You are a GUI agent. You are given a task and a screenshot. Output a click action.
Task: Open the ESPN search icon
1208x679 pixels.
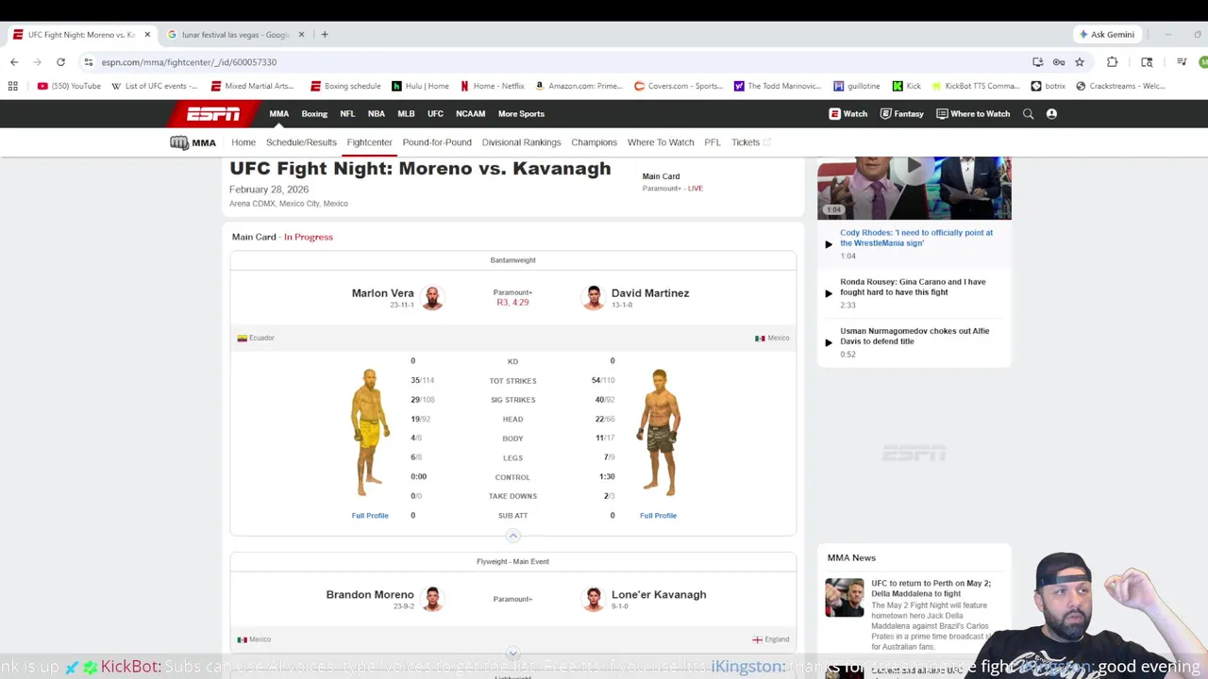1029,114
